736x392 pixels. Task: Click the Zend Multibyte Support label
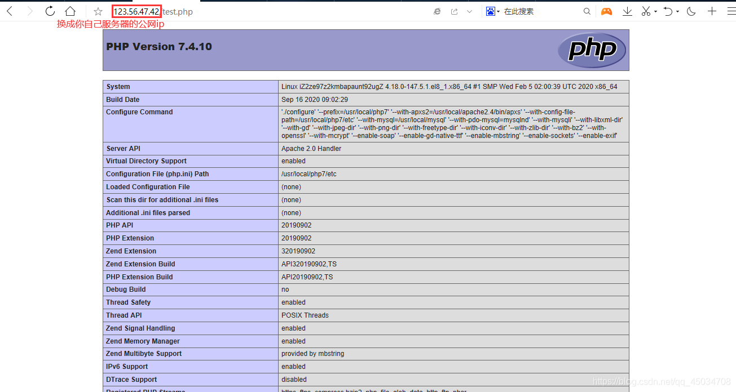144,354
